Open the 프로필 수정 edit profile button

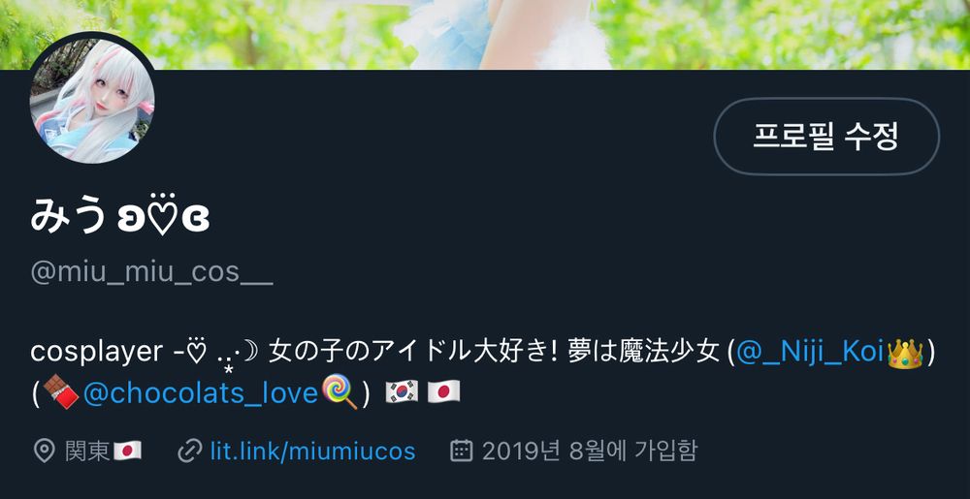coord(826,137)
